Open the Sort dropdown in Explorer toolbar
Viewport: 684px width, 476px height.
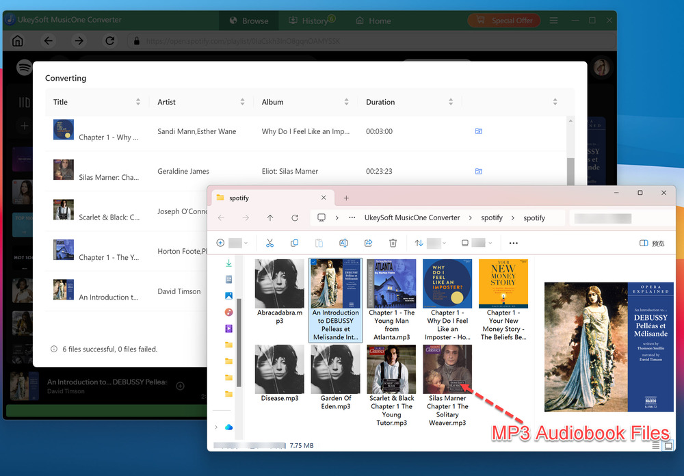[x=430, y=243]
